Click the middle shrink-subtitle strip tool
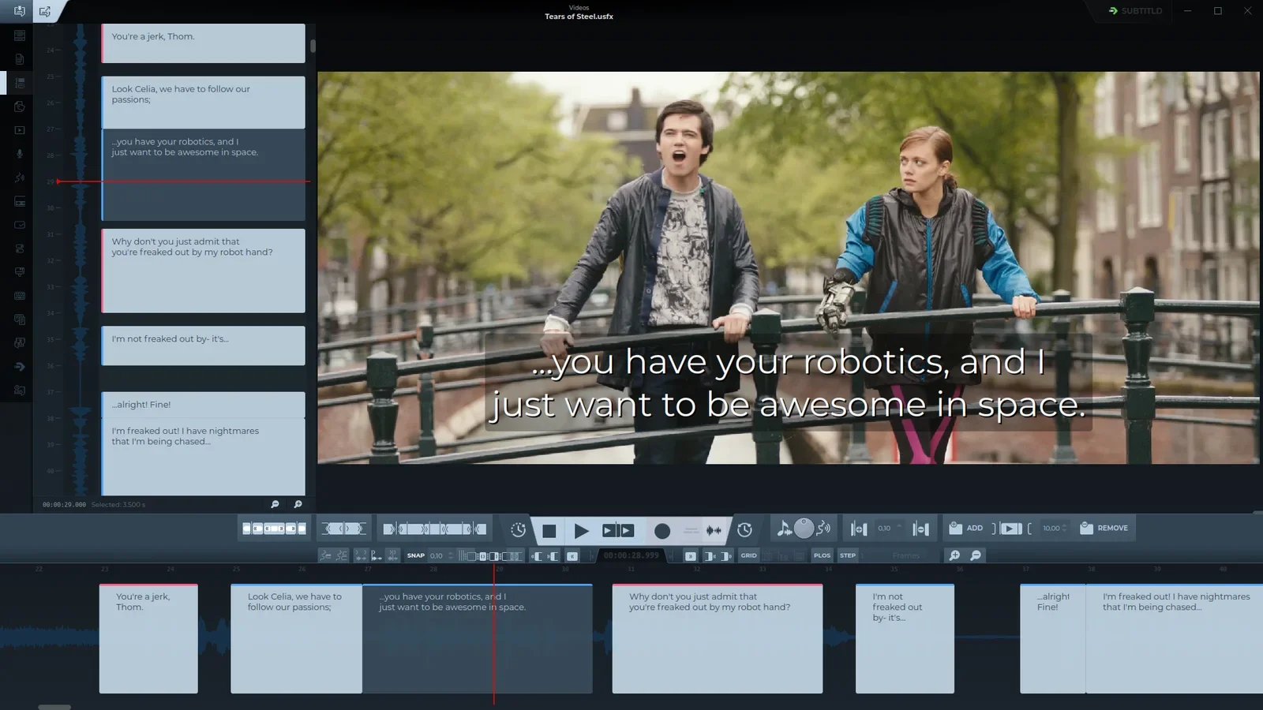This screenshot has width=1263, height=710. [344, 529]
